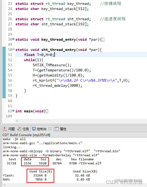The height and width of the screenshot is (187, 147).
Task: Click the collapsed code marker after key_thread_entry
Action: pos(103,40)
